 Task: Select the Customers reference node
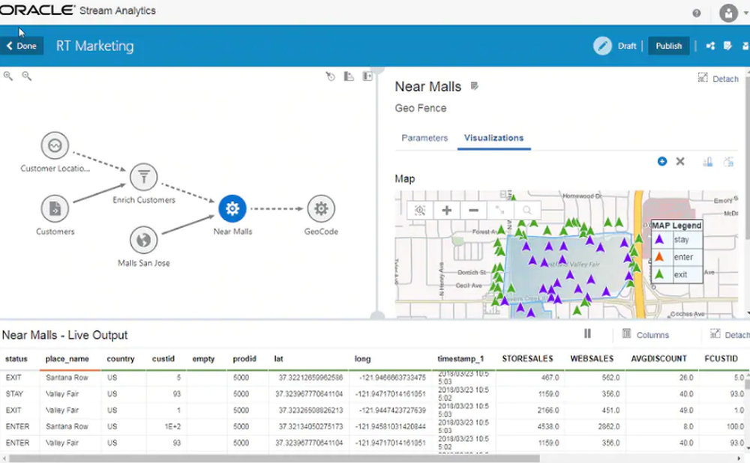[x=55, y=208]
